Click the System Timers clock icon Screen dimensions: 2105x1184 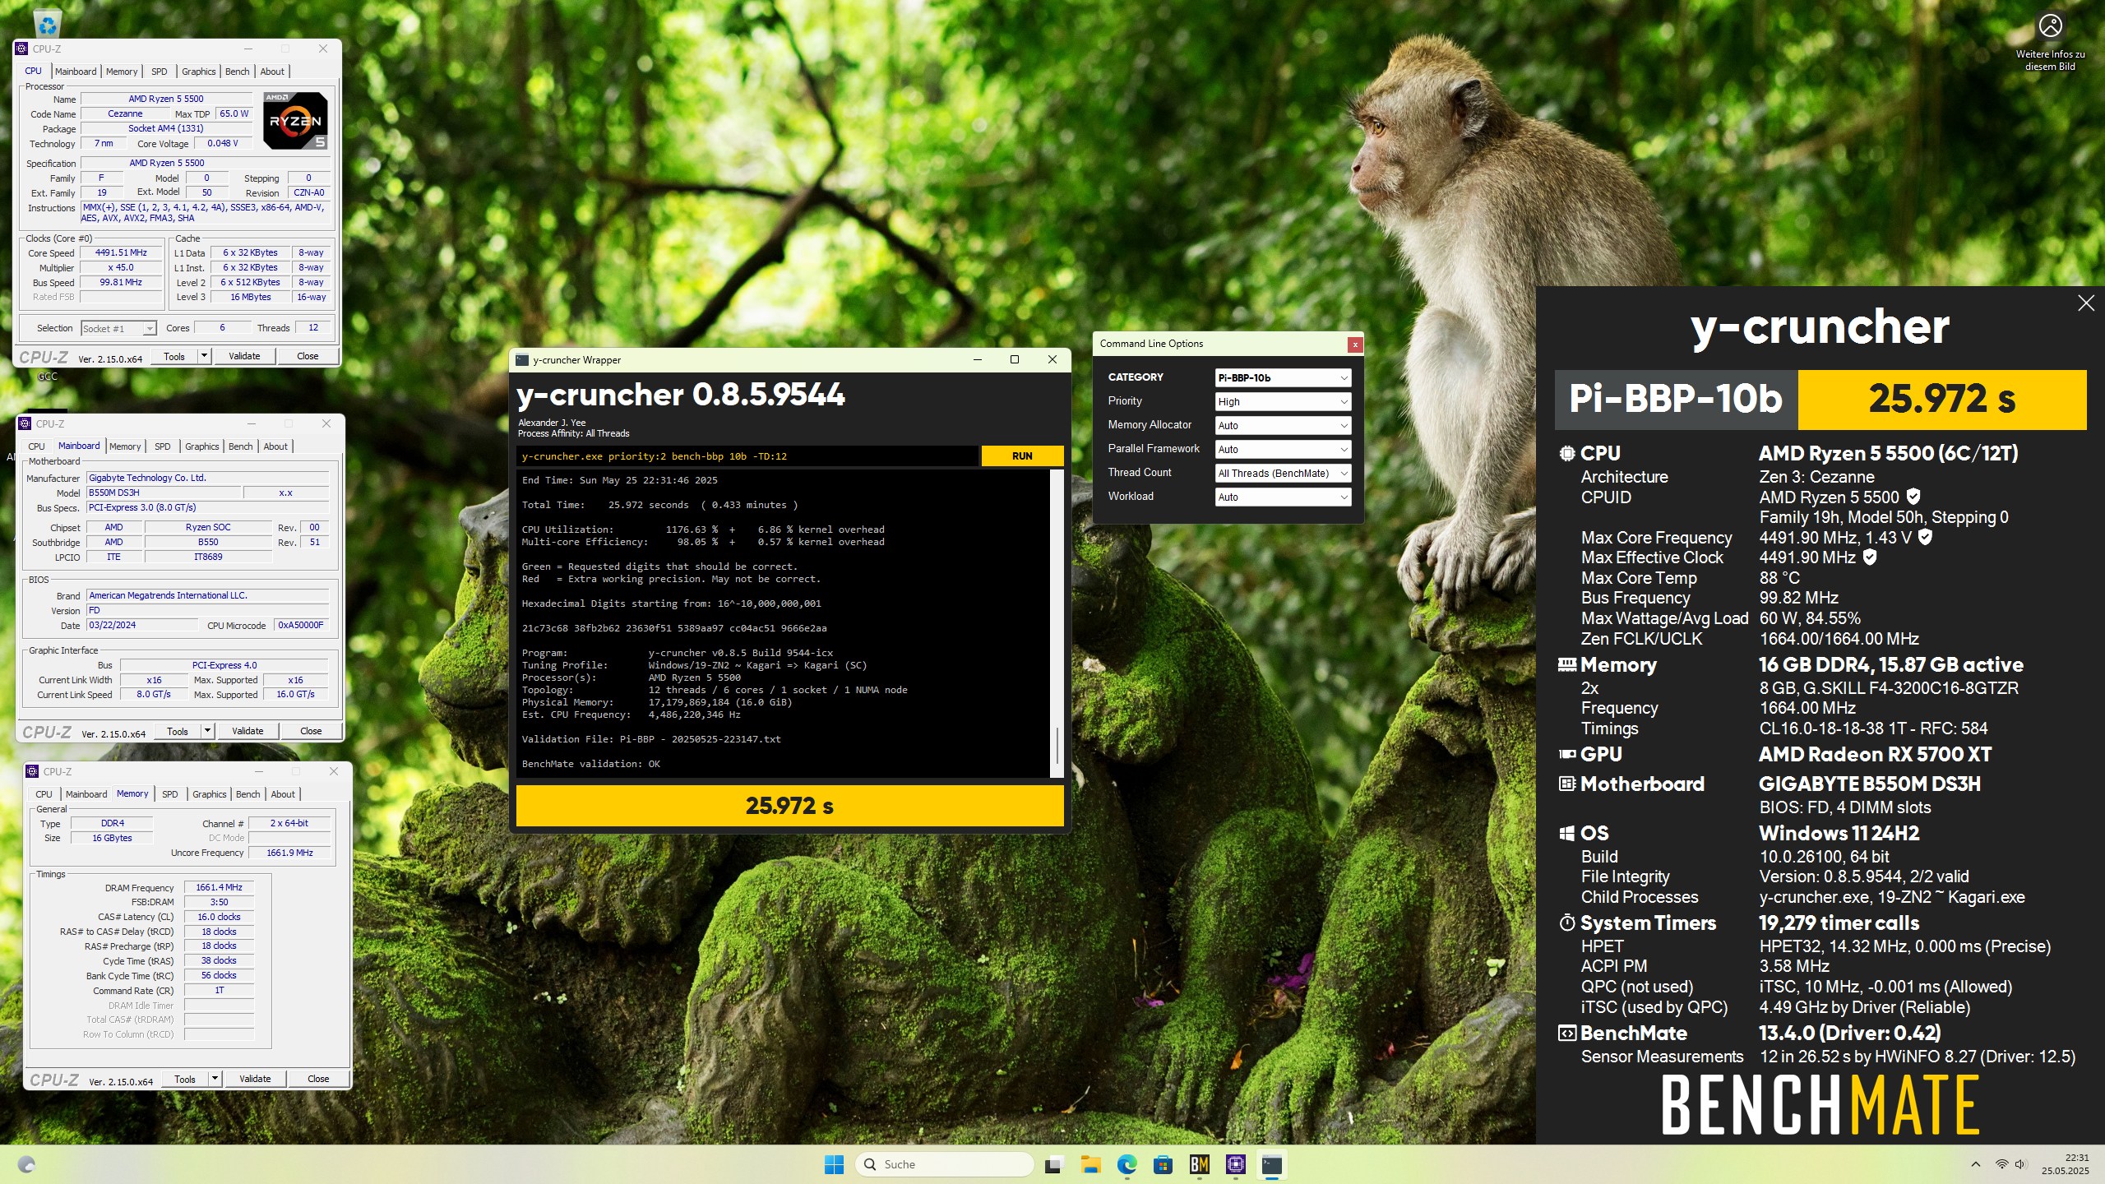click(x=1567, y=923)
